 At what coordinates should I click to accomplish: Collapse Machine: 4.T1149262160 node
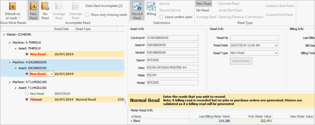click(x=10, y=82)
